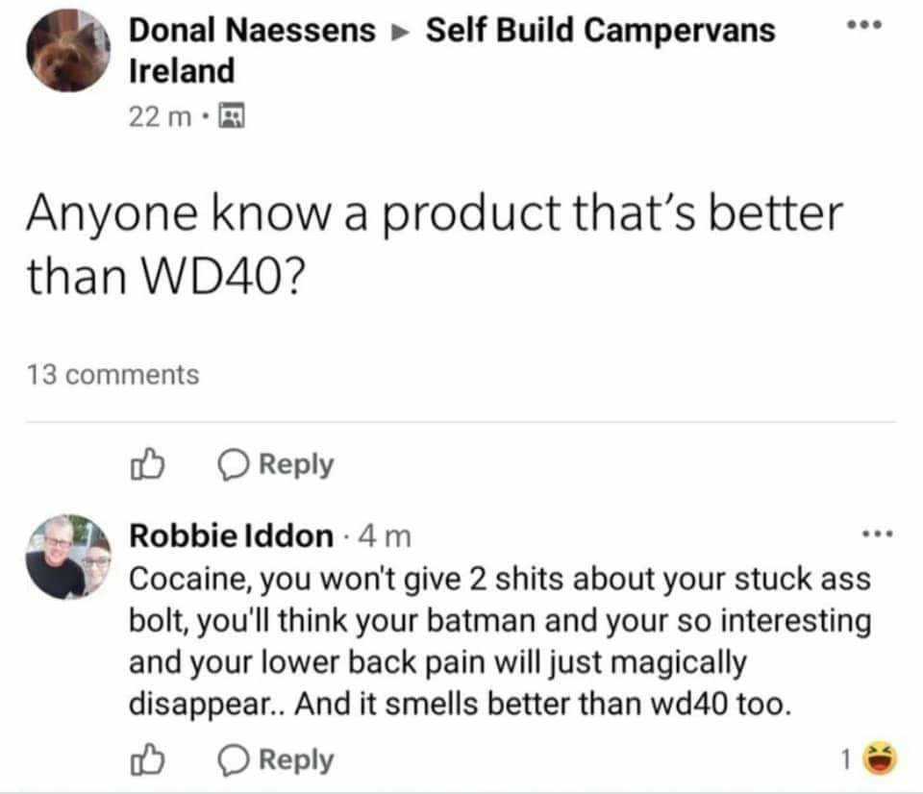Click the arrow between Donal Naessens and group name
Screen dimensions: 923x794
400,32
